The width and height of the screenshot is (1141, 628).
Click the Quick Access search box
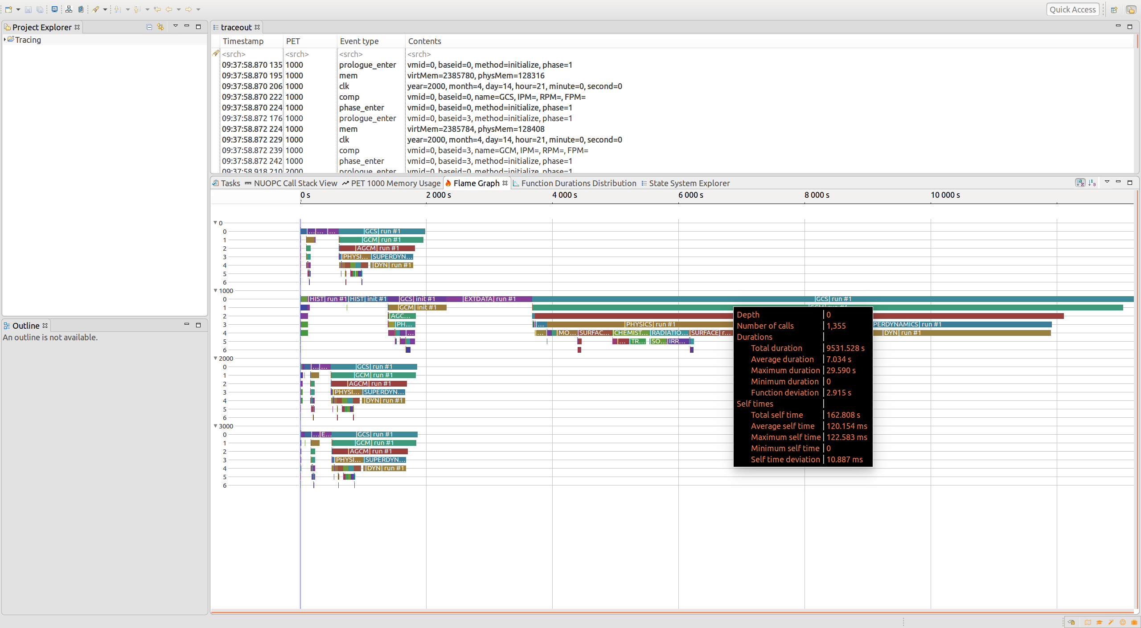coord(1072,9)
